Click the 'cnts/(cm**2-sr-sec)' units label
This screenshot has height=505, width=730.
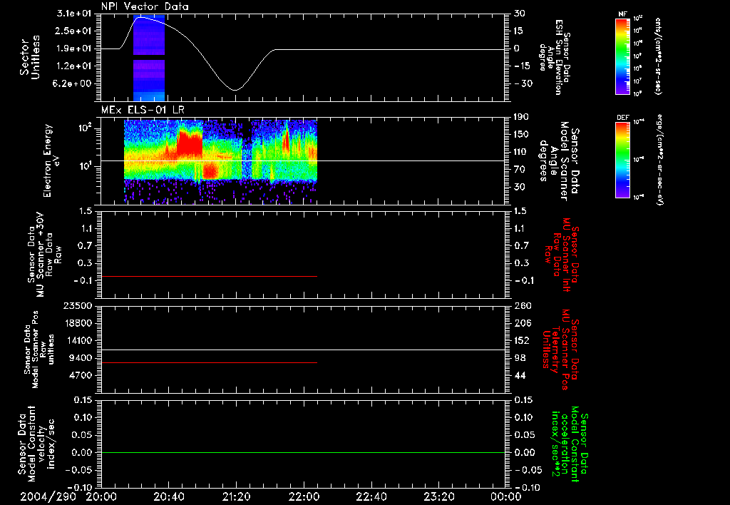[658, 56]
